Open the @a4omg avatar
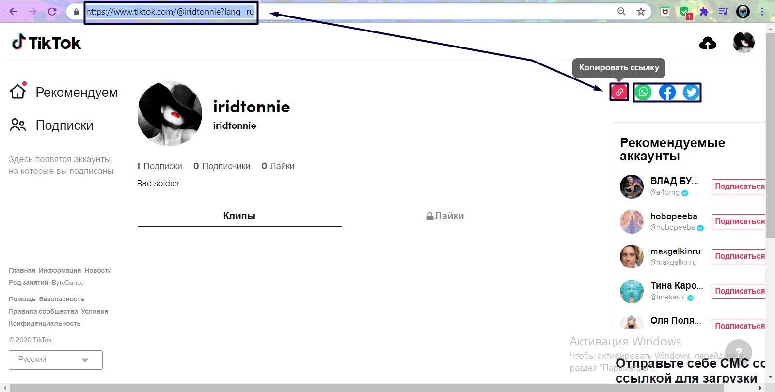Screen dimensions: 775x392 click(632, 187)
